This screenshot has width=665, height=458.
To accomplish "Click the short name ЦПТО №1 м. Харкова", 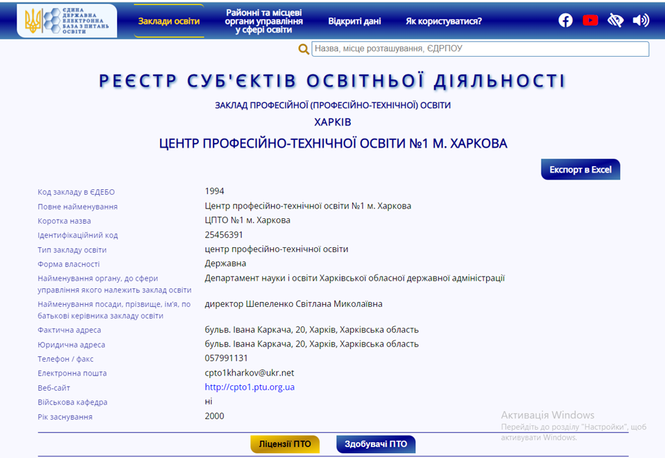I will (x=248, y=220).
